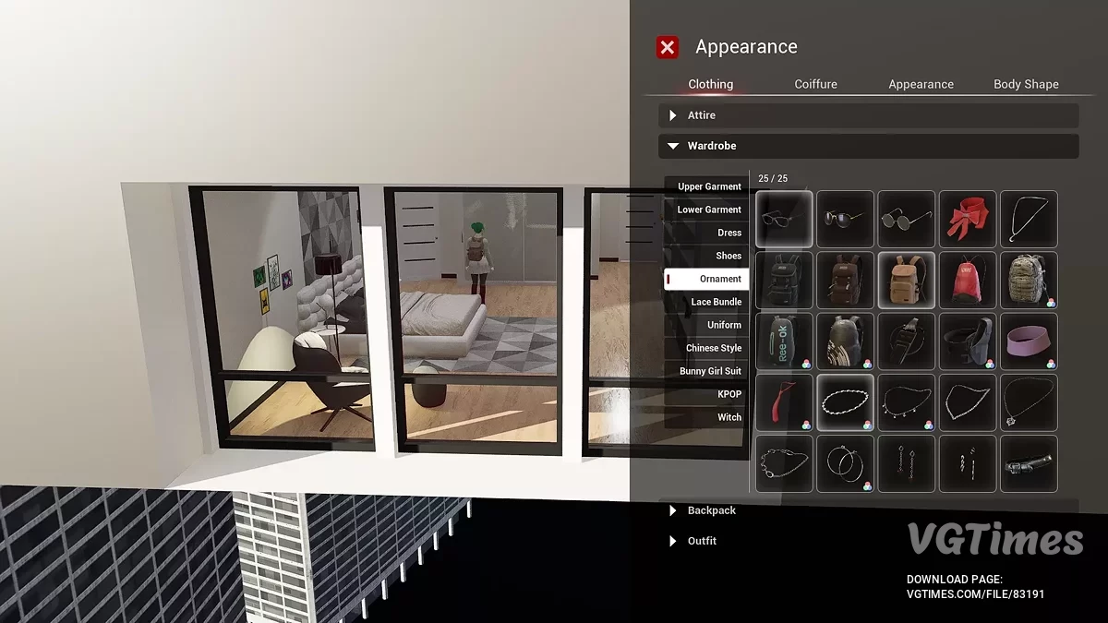
Task: Toggle the selected black-framed glasses
Action: point(784,219)
